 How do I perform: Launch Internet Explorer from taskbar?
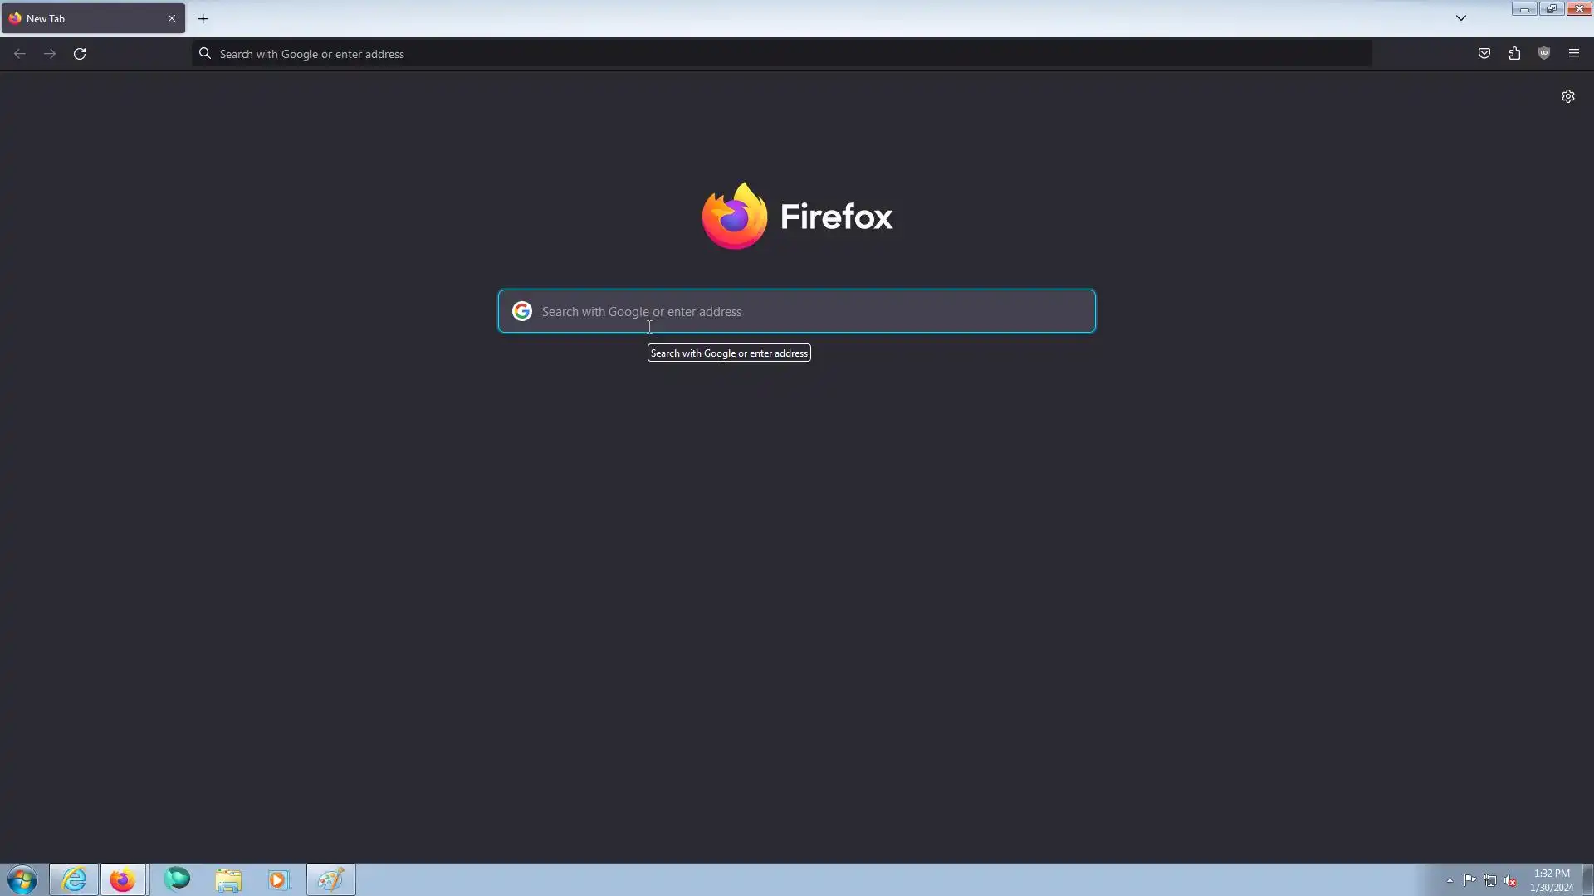coord(74,879)
